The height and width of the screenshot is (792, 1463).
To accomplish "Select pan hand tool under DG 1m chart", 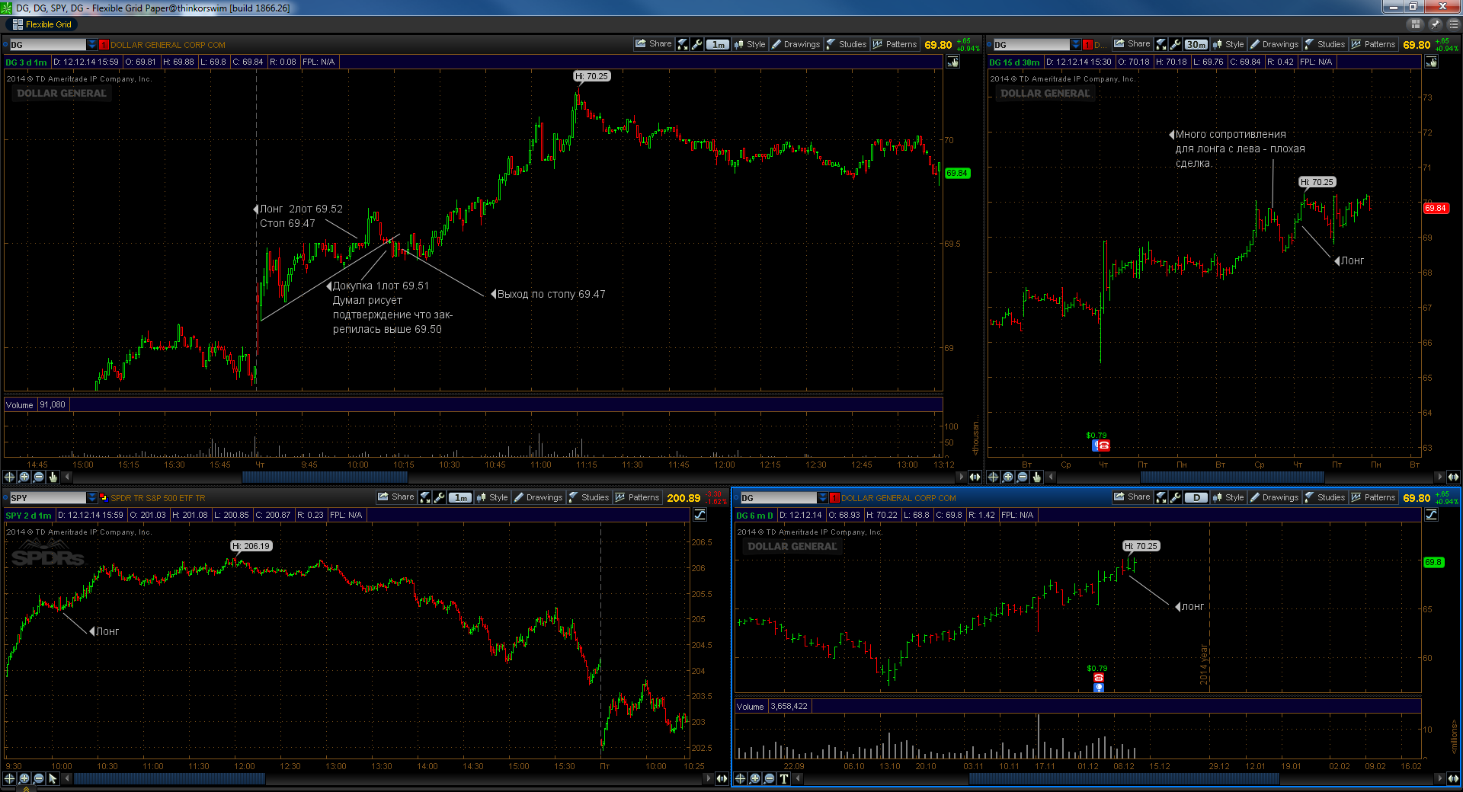I will [x=53, y=477].
